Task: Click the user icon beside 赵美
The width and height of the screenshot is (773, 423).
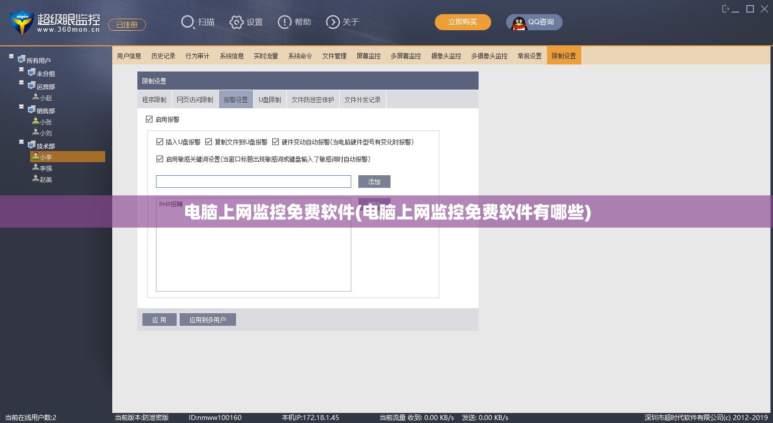Action: click(x=36, y=178)
